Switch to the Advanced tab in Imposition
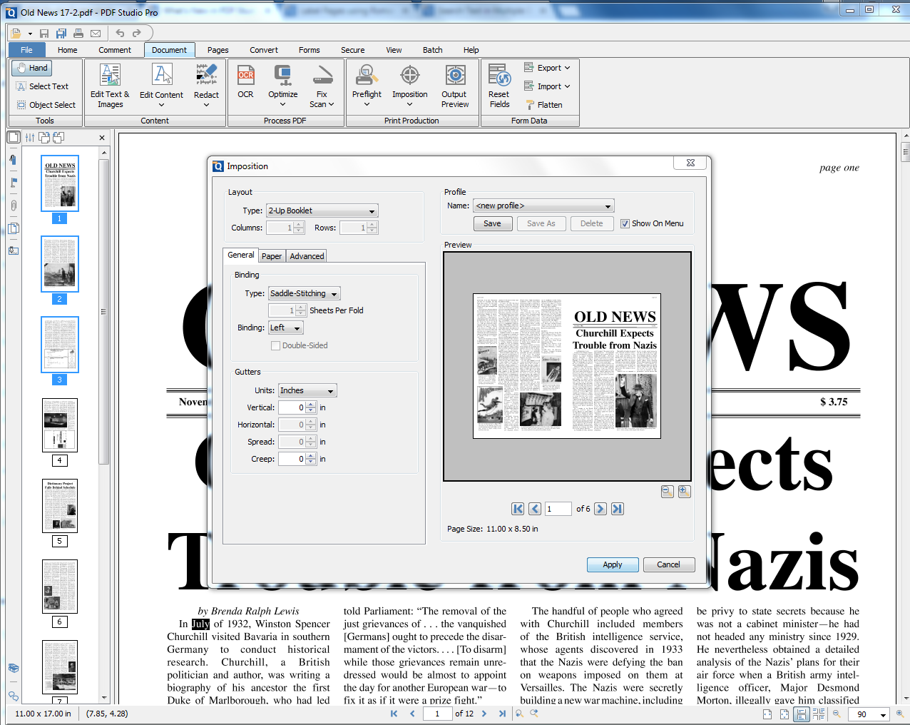 click(307, 256)
